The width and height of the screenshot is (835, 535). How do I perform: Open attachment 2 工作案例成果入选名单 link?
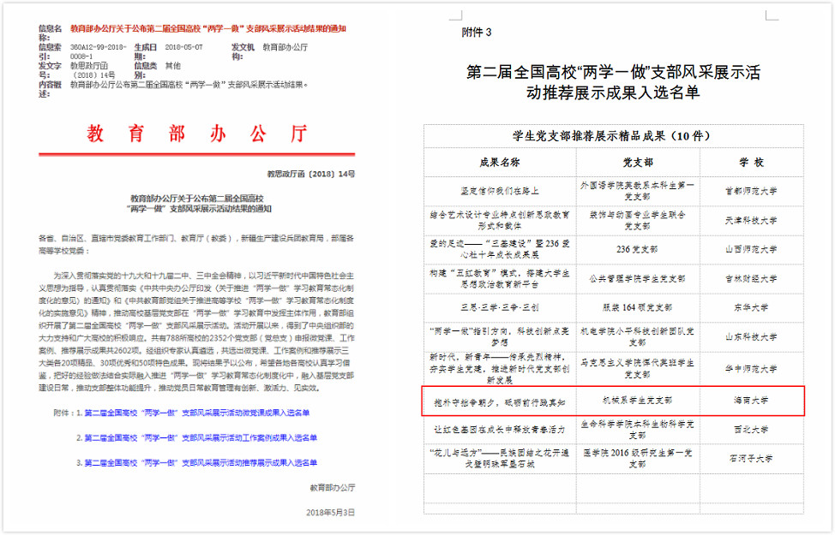(x=201, y=437)
